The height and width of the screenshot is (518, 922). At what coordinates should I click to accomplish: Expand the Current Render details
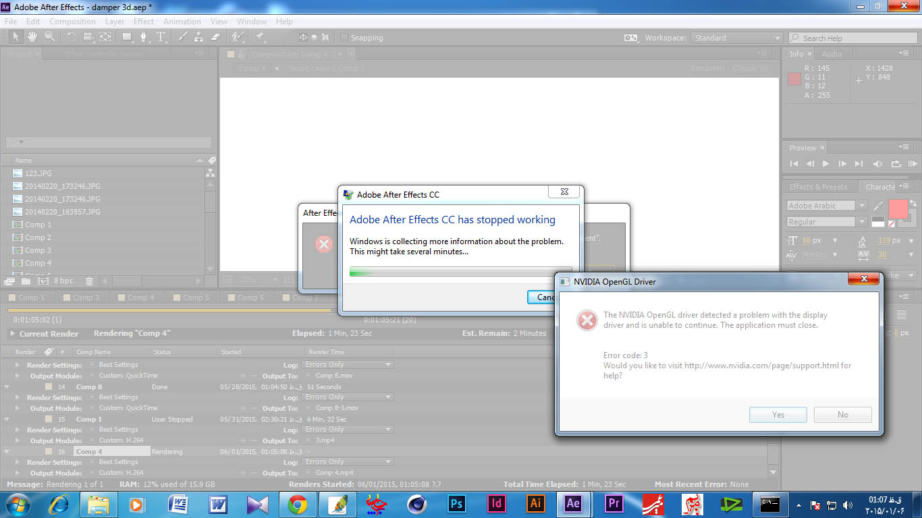(12, 334)
